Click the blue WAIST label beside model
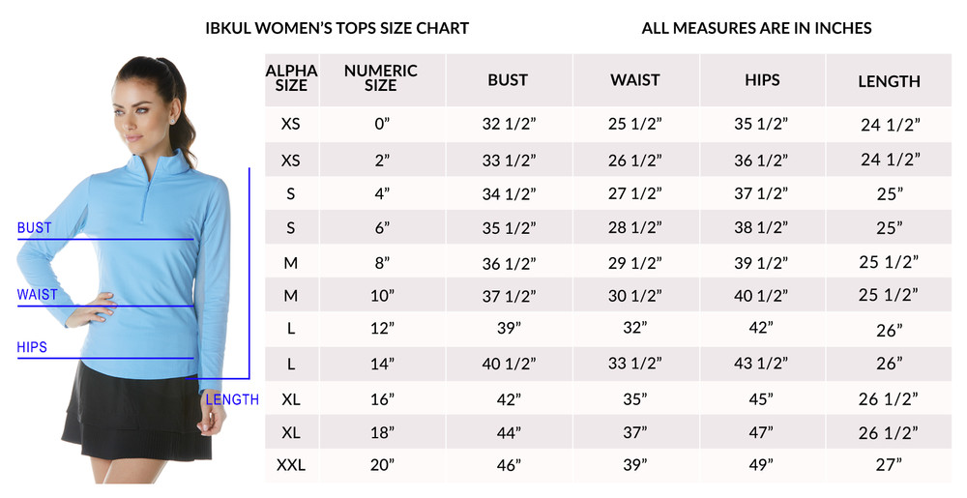Image resolution: width=967 pixels, height=498 pixels. click(37, 295)
